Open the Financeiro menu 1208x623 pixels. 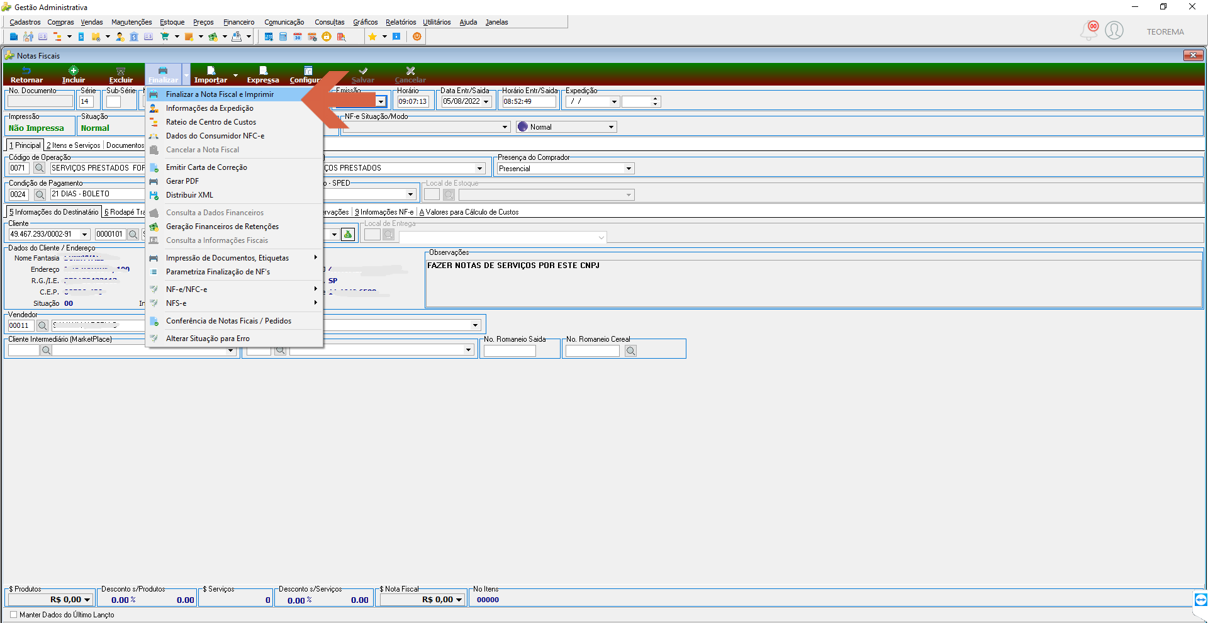tap(239, 22)
